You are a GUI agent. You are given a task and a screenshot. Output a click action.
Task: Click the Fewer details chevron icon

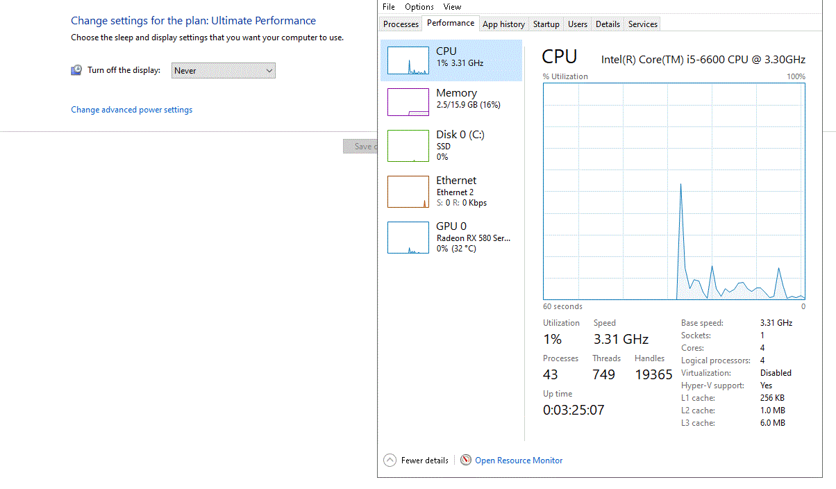[x=390, y=460]
